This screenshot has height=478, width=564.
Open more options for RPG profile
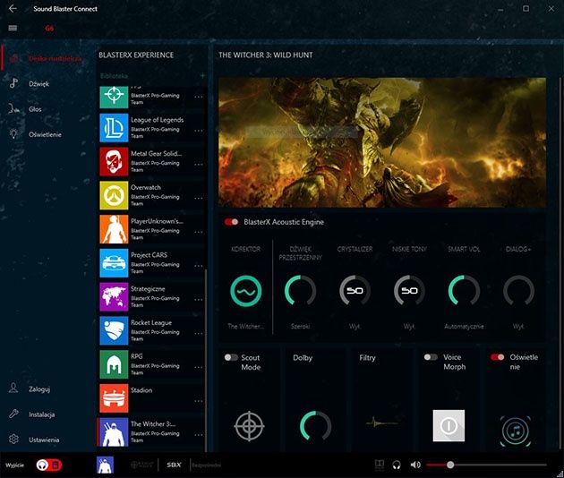[199, 367]
